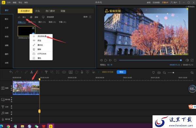The height and width of the screenshot is (128, 196).
Task: Open WPS Office from the taskbar
Action: click(44, 126)
